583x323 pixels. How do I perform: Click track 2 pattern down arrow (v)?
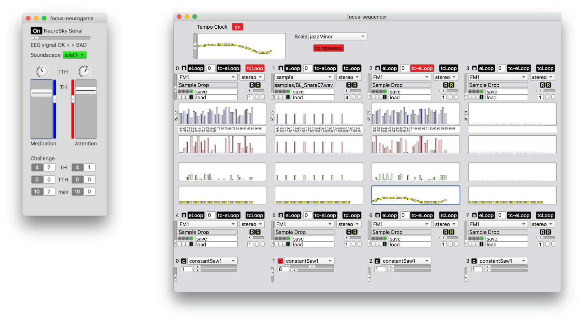pyautogui.click(x=369, y=119)
